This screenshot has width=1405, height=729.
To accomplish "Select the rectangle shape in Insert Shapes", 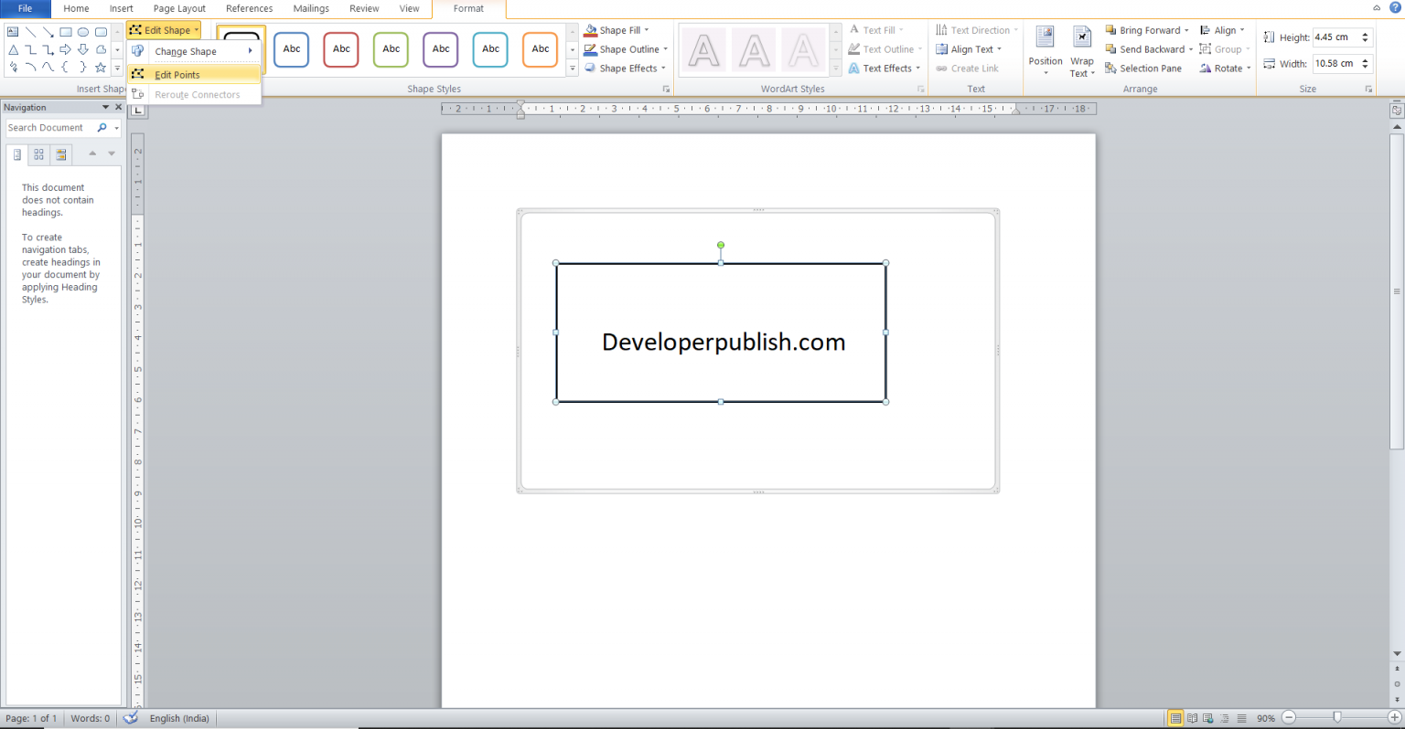I will [66, 32].
